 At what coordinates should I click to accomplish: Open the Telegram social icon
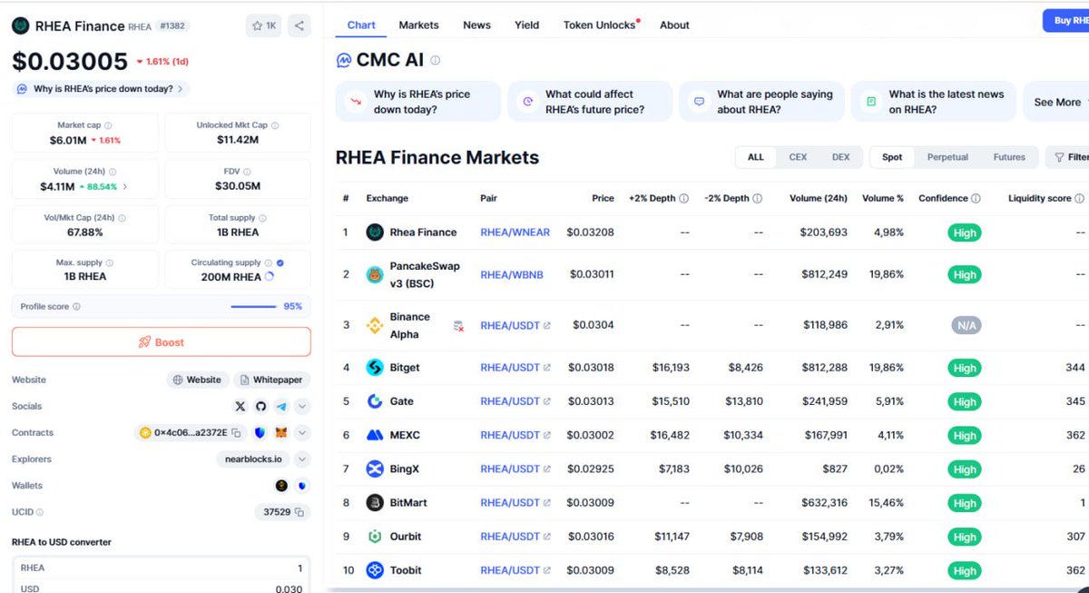[x=281, y=407]
